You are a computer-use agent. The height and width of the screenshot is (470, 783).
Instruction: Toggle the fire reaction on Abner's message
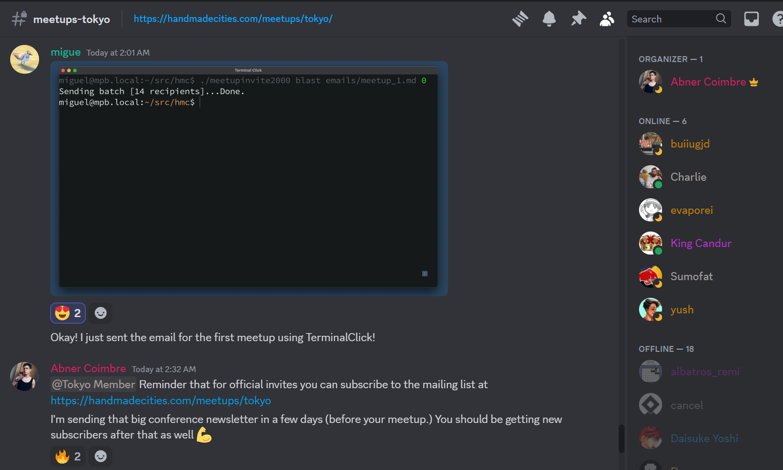coord(68,456)
